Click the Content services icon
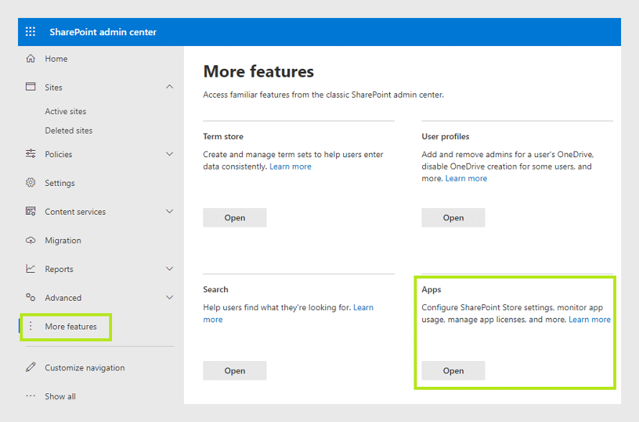The height and width of the screenshot is (422, 639). 31,211
